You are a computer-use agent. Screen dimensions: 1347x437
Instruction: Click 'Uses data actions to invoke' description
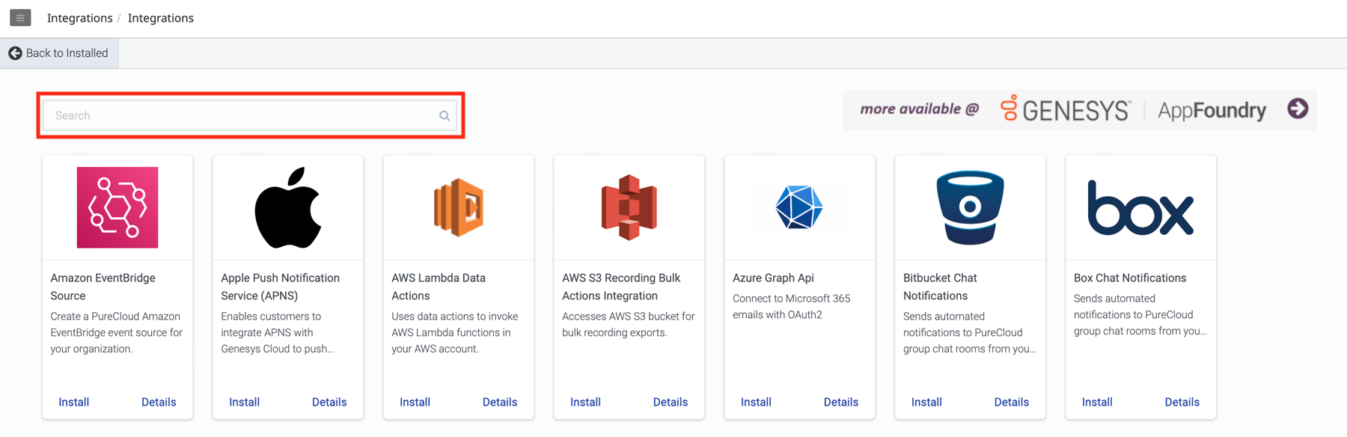(x=455, y=332)
